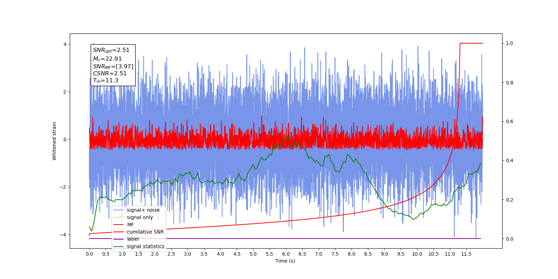Select the 3.5 time axis tick label
The image size is (558, 279).
click(204, 254)
